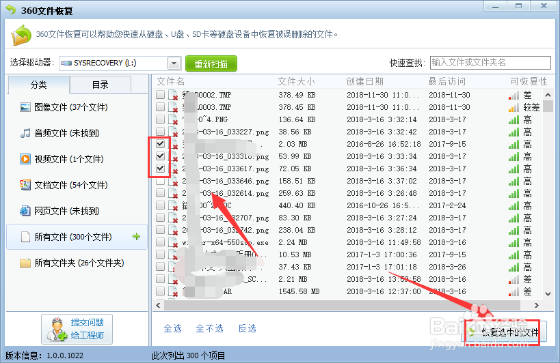Viewport: 560px width, 363px height.
Task: Sort by 最后访问 column header
Action: 447,82
